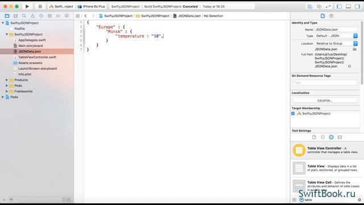This screenshot has width=364, height=205.
Task: Click No Selection in jump bar
Action: coord(214,16)
